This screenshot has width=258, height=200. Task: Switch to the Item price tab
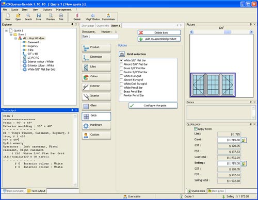216,191
